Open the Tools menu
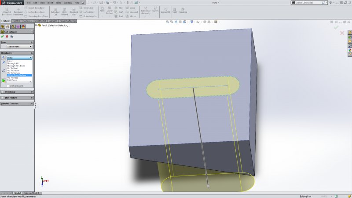This screenshot has width=352, height=198. (58, 3)
